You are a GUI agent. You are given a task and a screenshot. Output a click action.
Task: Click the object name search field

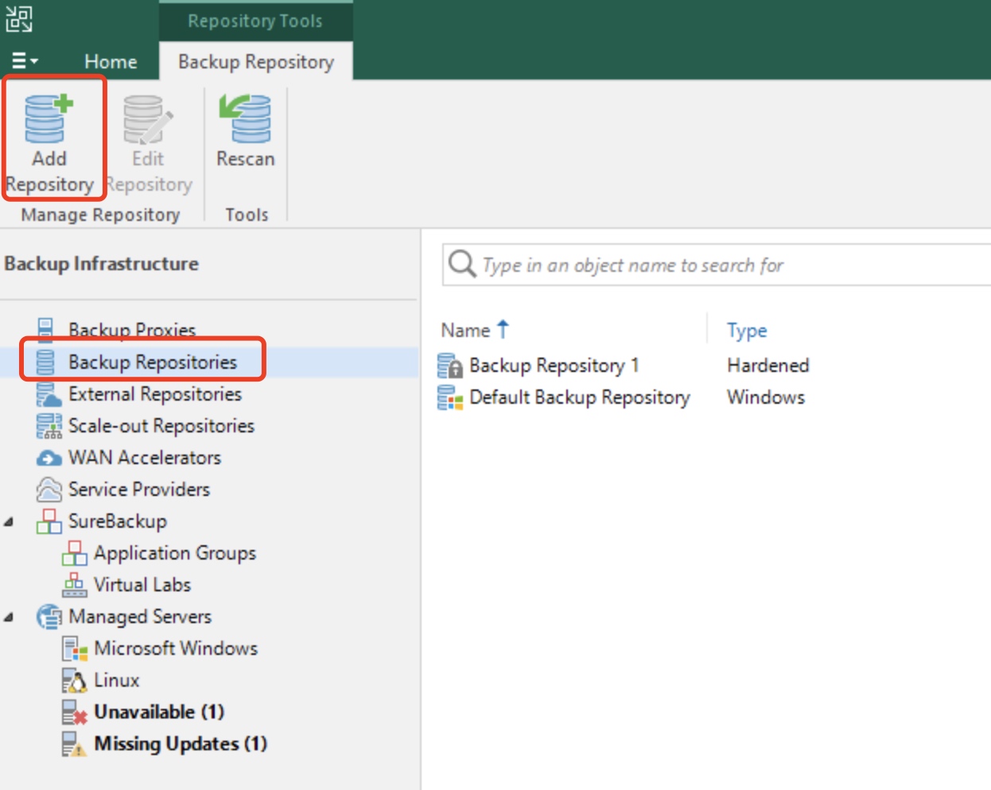pos(716,265)
